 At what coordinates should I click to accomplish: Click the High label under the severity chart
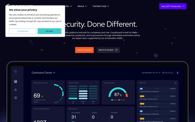pyautogui.click(x=93, y=101)
